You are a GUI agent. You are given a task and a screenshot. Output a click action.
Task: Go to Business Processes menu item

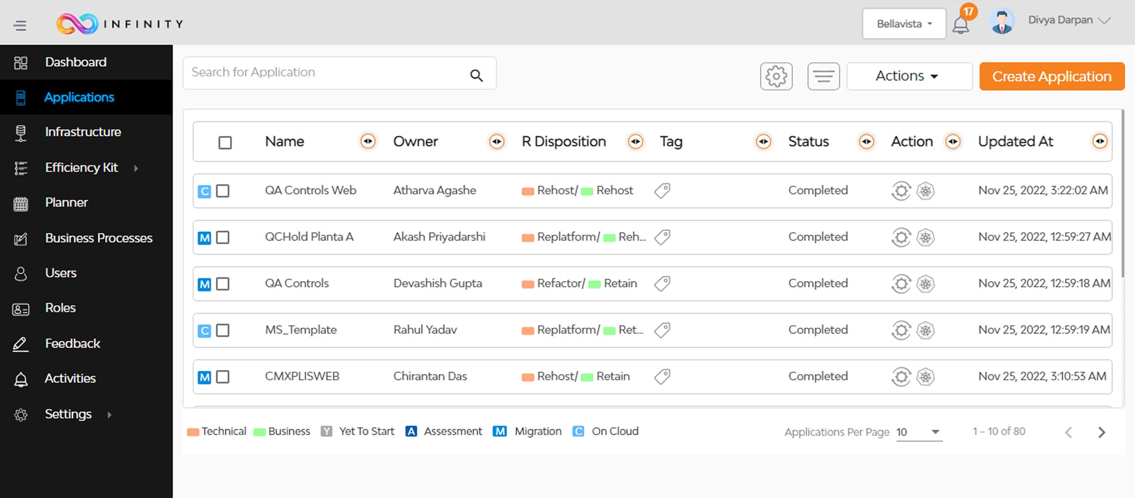tap(98, 238)
